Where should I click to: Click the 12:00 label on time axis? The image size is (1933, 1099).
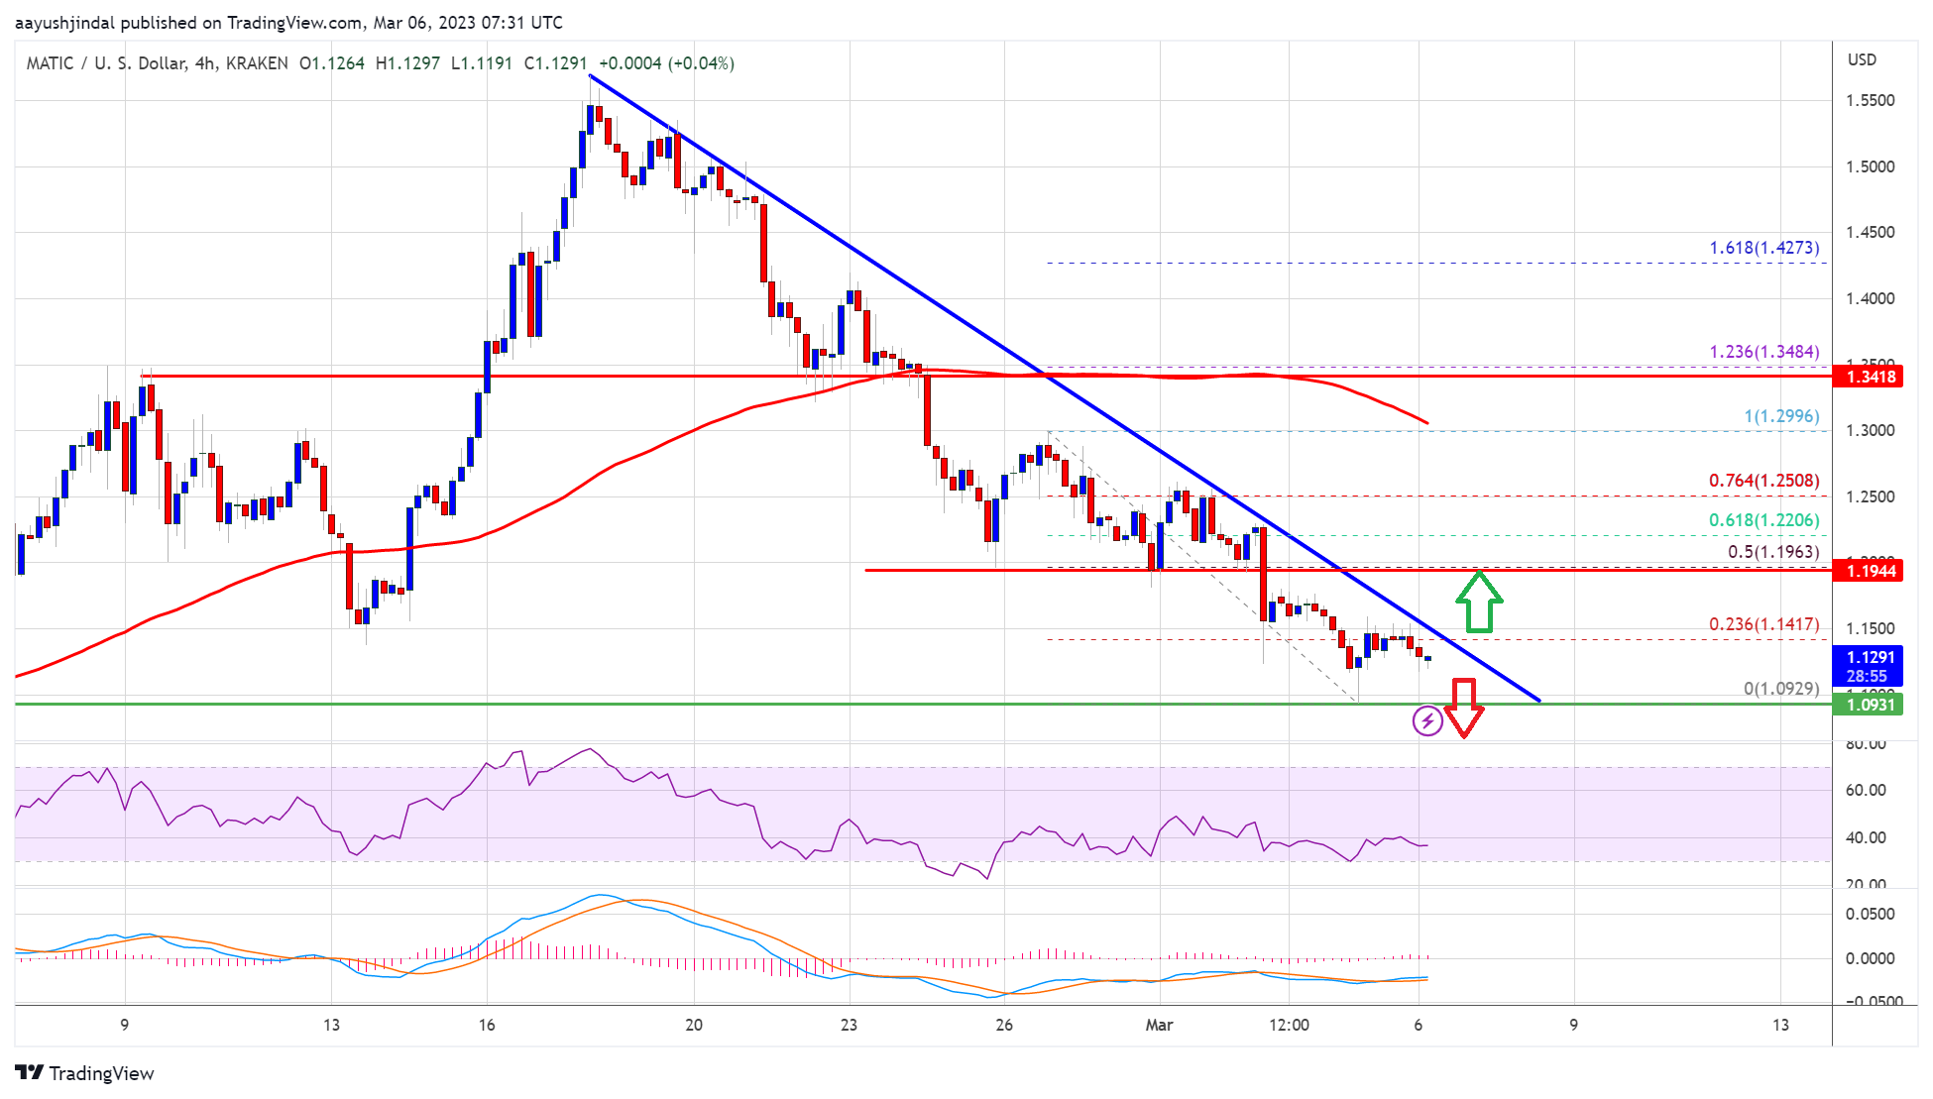(x=1289, y=1025)
